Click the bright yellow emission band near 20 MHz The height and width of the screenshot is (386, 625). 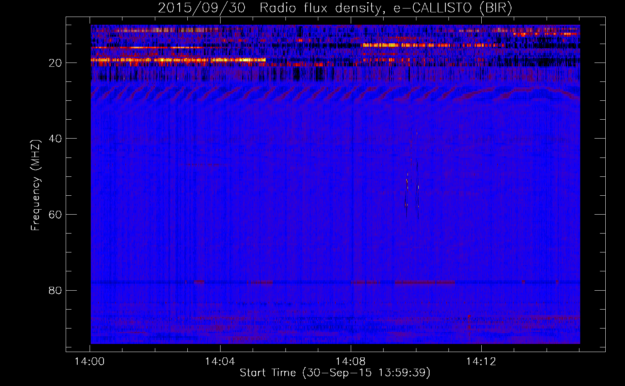click(178, 60)
